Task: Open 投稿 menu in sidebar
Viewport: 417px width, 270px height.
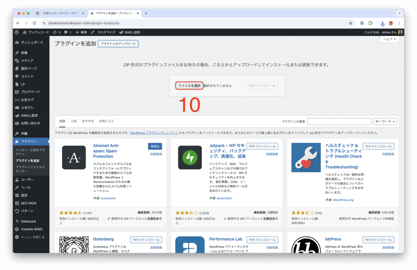Action: [31, 53]
